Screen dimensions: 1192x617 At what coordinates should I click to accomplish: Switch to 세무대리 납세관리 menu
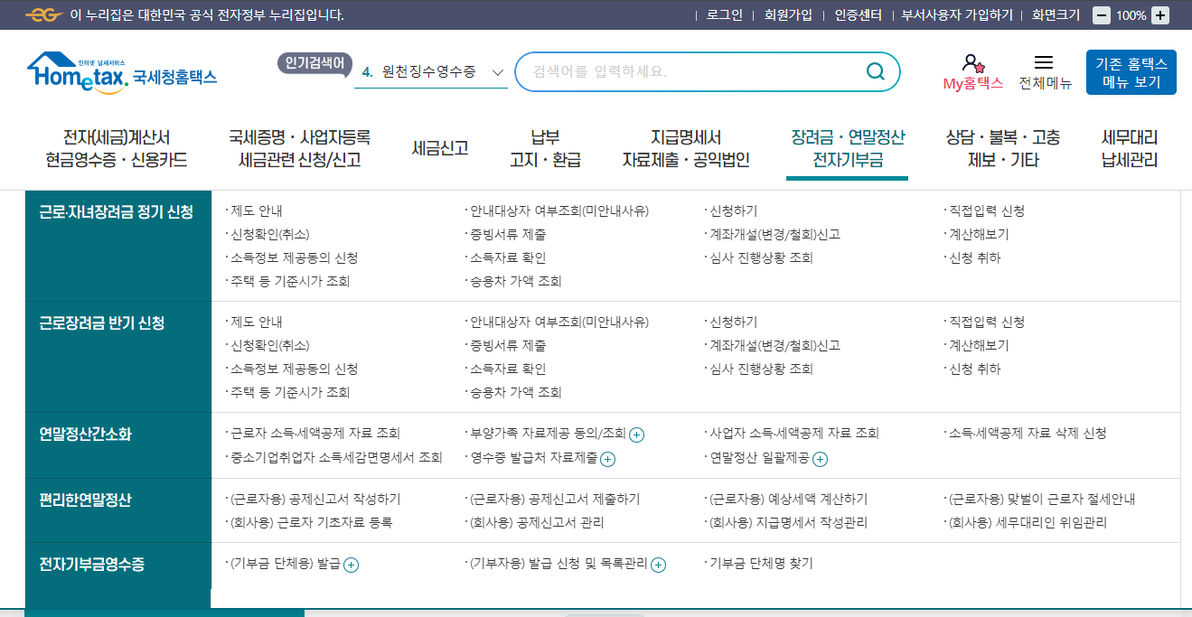(1130, 147)
